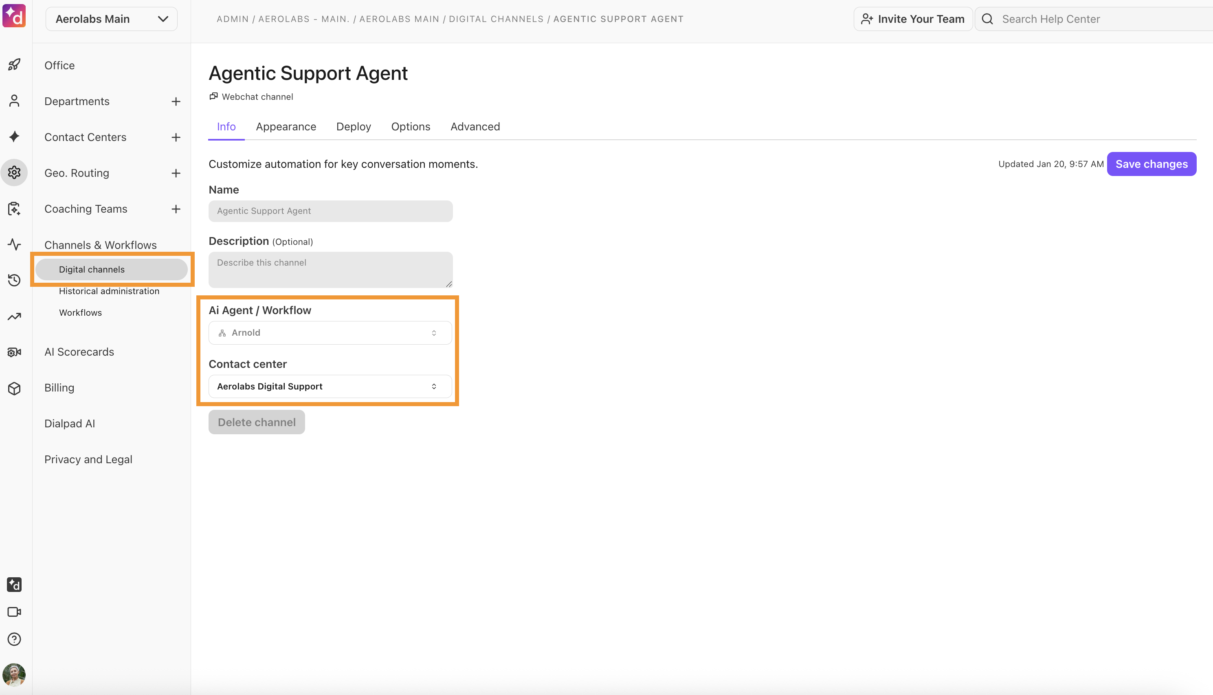The image size is (1213, 695).
Task: Open the activity pulse sidebar icon
Action: pyautogui.click(x=14, y=244)
